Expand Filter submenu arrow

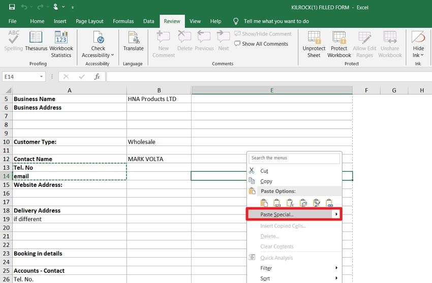(336, 268)
